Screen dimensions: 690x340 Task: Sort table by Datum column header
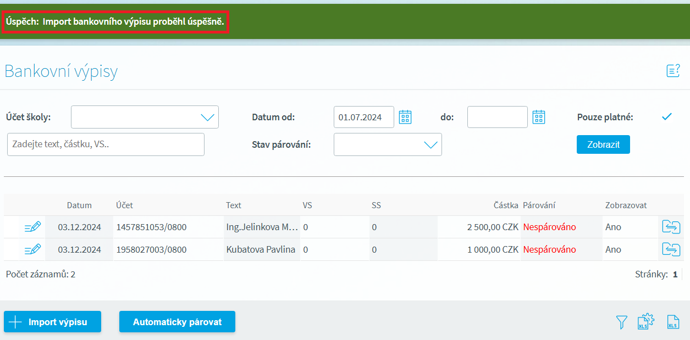pyautogui.click(x=79, y=205)
